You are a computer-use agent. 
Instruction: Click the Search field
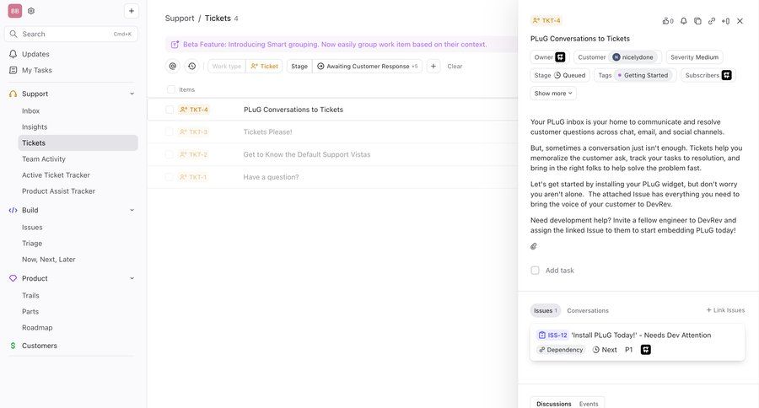pos(71,34)
